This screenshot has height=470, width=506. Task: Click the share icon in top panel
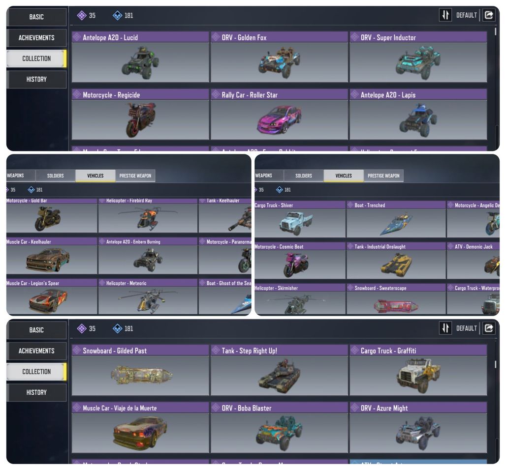[x=489, y=15]
